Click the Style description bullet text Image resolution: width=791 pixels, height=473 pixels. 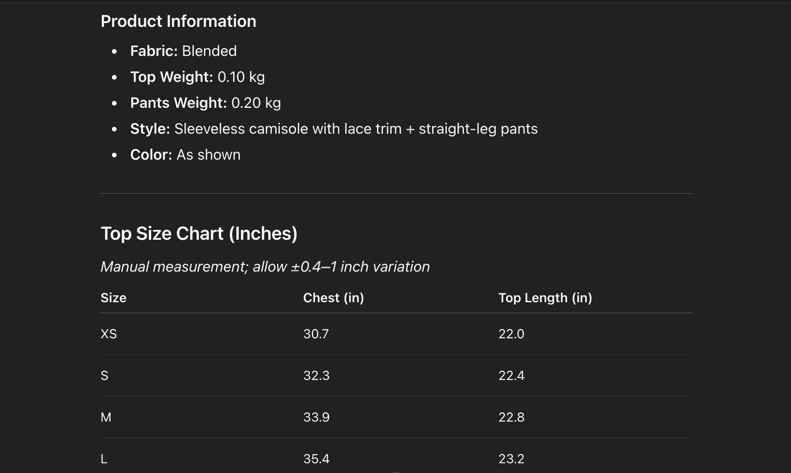[333, 129]
